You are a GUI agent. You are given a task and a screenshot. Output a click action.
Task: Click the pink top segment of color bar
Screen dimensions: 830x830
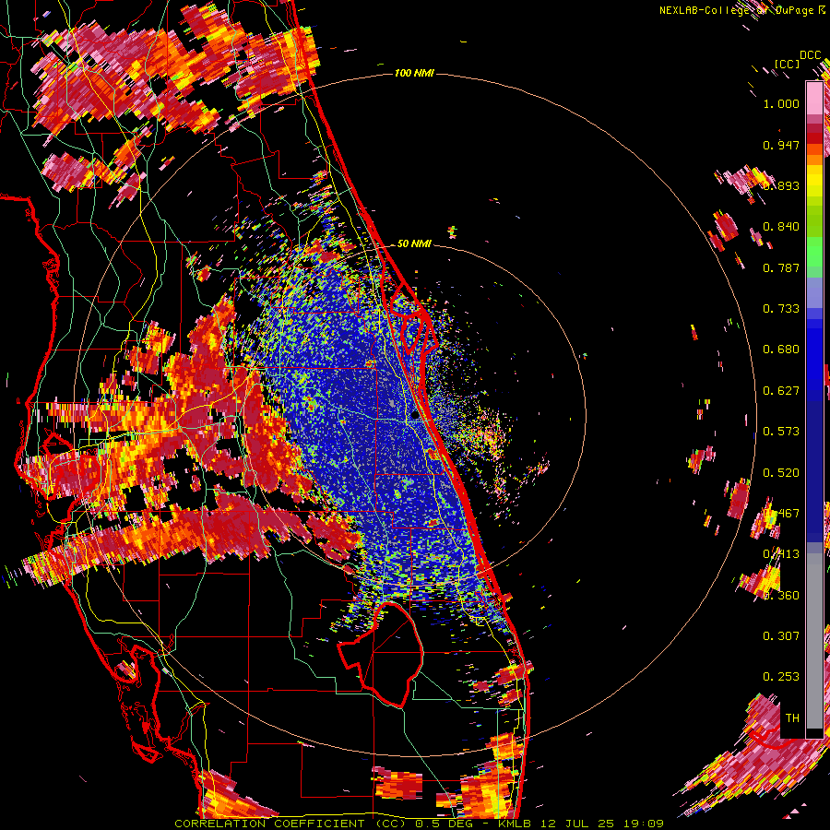(x=814, y=98)
